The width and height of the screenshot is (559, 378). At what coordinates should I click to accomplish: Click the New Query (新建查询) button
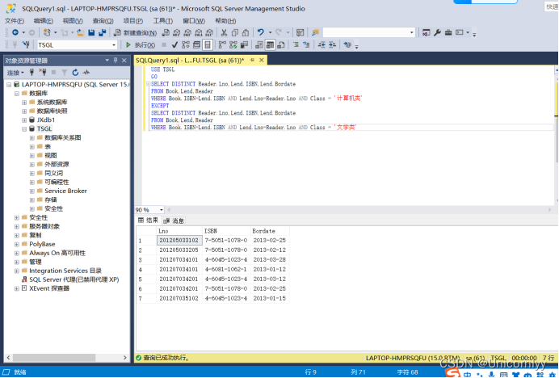click(135, 33)
